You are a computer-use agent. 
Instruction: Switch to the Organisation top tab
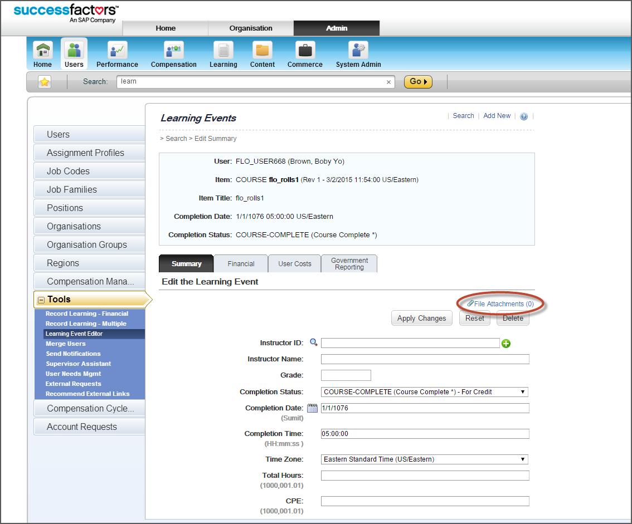point(251,28)
